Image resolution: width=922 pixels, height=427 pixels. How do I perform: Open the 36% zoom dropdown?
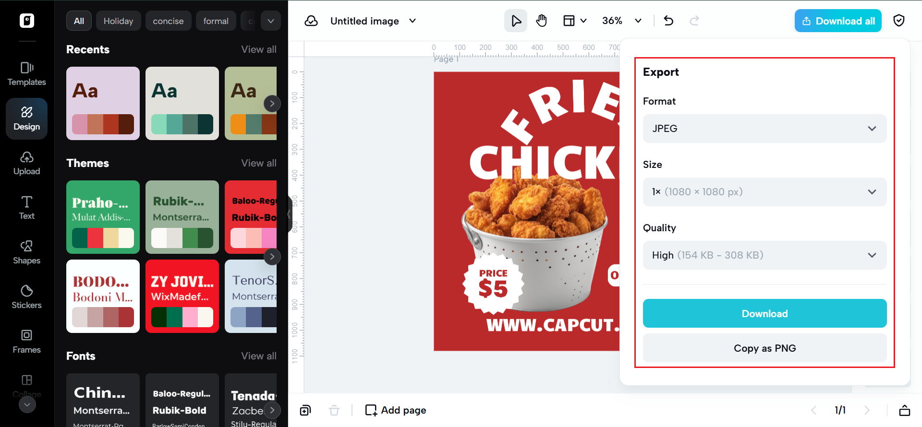coord(622,21)
